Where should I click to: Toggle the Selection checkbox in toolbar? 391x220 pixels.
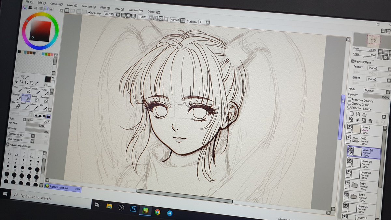(x=89, y=13)
